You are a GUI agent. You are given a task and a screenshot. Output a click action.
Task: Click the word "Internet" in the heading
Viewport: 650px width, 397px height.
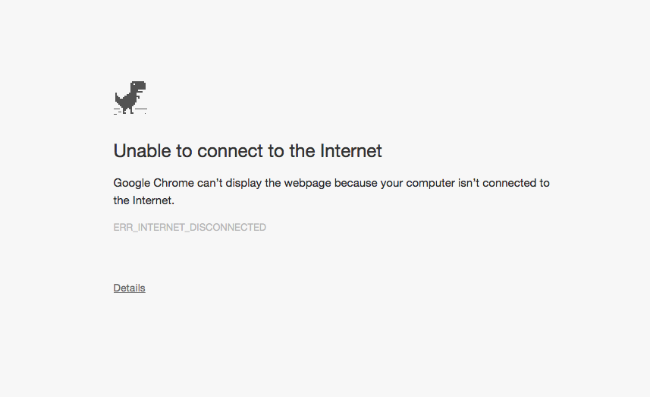350,150
